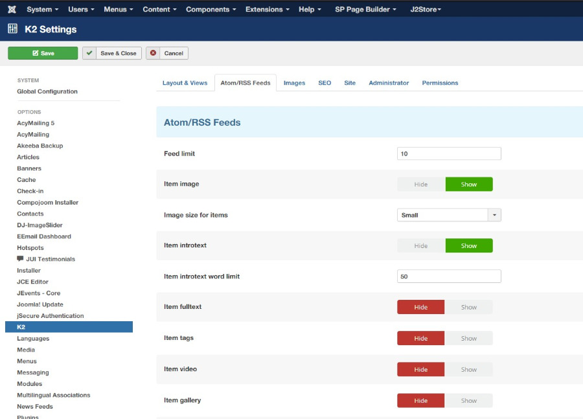The width and height of the screenshot is (583, 419).
Task: Set Item image to Hide
Action: pos(421,184)
